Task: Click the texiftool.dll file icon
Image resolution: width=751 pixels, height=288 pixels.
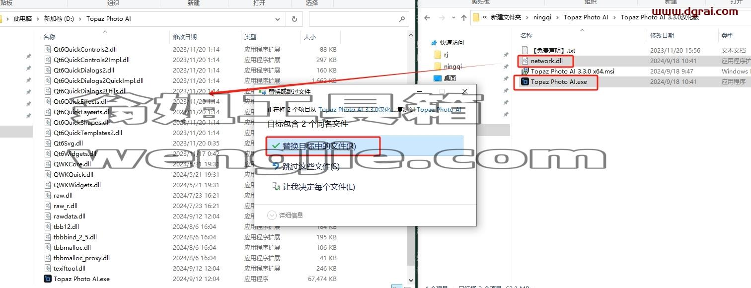Action: click(x=48, y=269)
